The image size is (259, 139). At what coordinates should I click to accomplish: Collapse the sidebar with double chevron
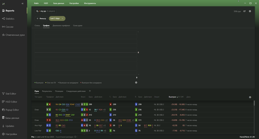[x=23, y=3]
